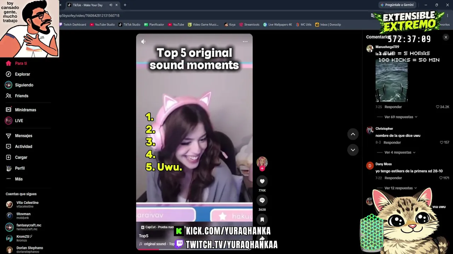Expand Ver 4 respuestas
This screenshot has height=254, width=453.
coord(400,152)
